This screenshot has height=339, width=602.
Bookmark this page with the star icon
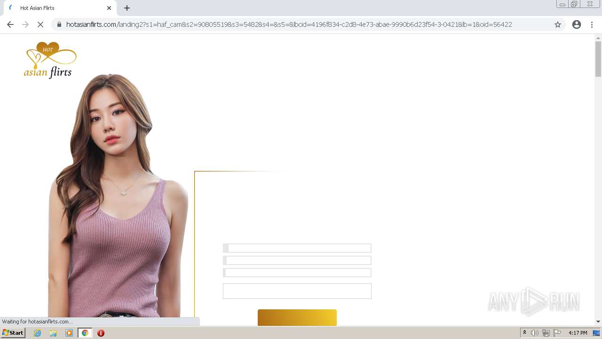[x=558, y=24]
